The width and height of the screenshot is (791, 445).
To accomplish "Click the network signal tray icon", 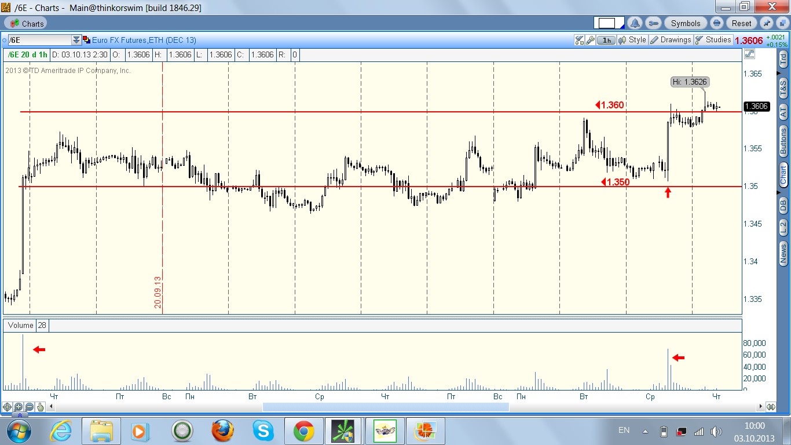I will [x=699, y=431].
